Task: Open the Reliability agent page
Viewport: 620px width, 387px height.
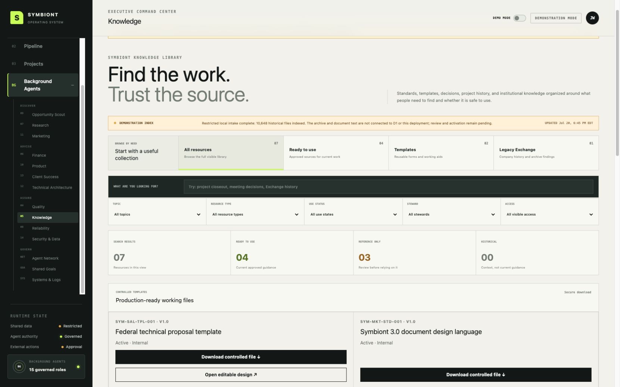Action: pyautogui.click(x=48, y=229)
